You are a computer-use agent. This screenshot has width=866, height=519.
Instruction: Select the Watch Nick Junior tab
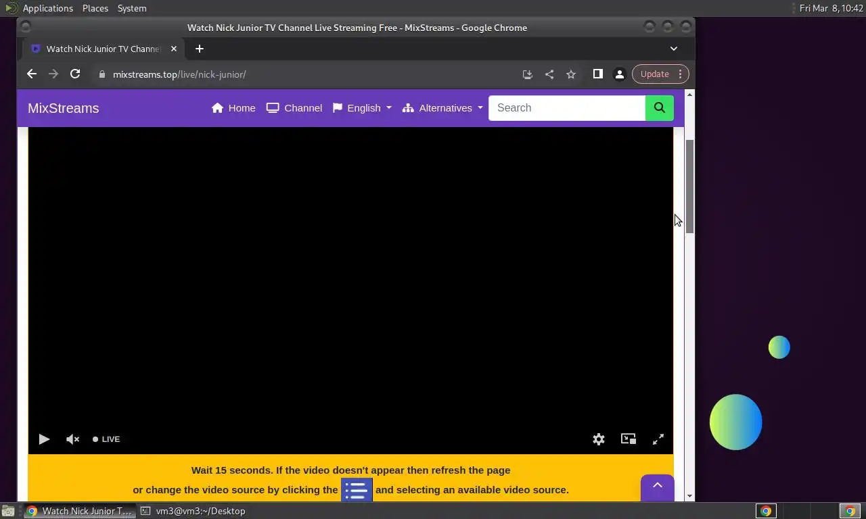(x=103, y=49)
